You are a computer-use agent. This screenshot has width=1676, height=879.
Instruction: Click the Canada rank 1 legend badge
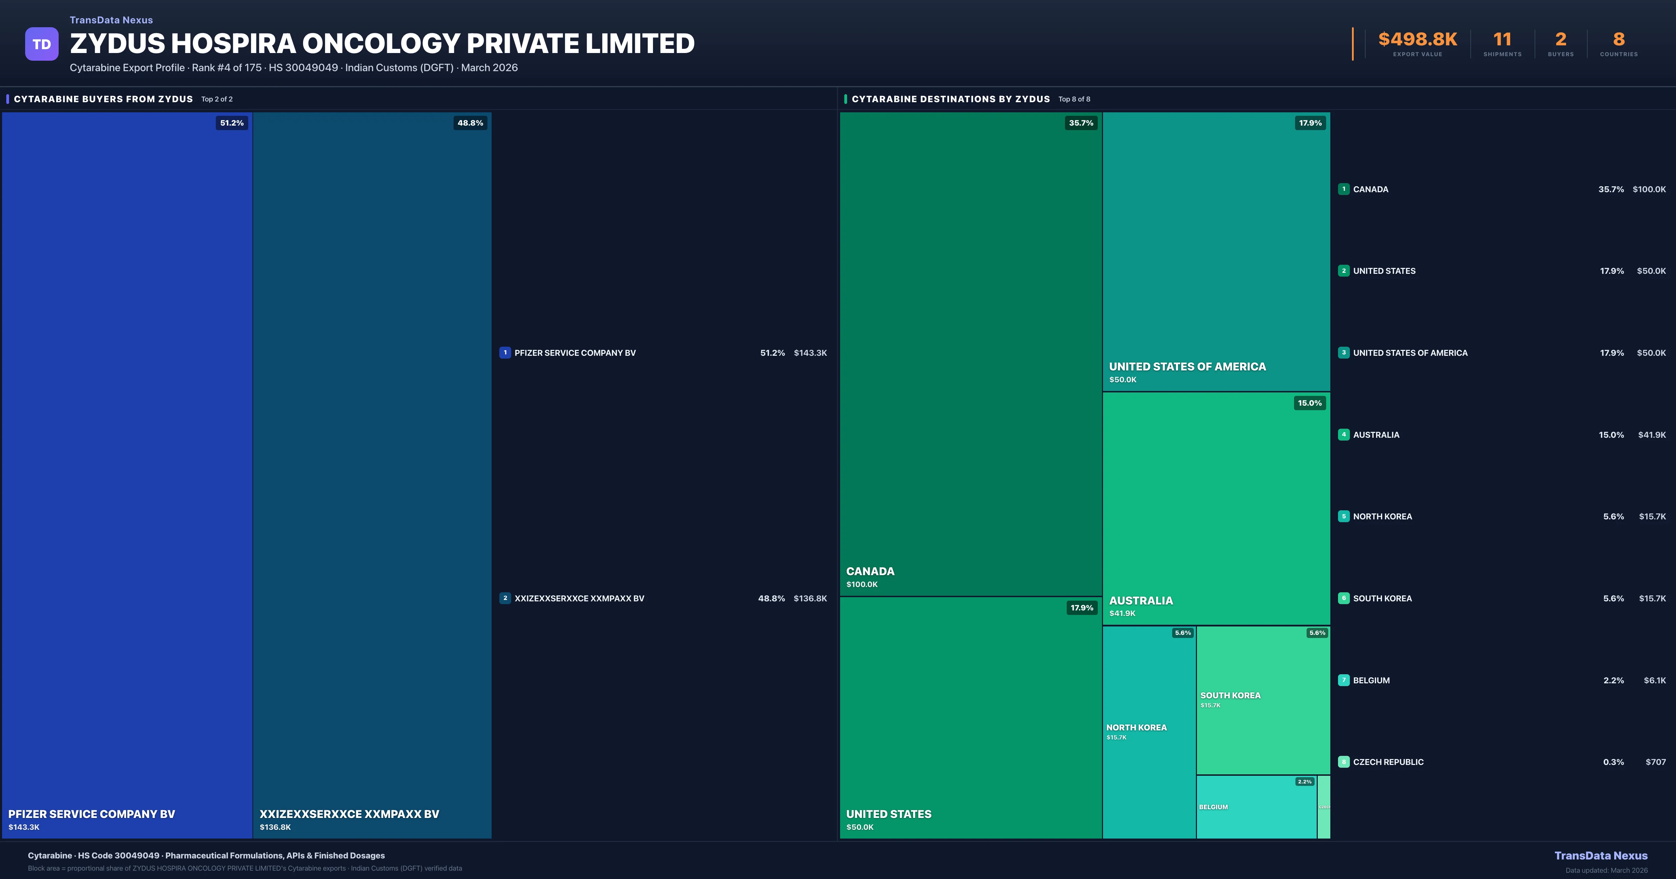[x=1344, y=189]
